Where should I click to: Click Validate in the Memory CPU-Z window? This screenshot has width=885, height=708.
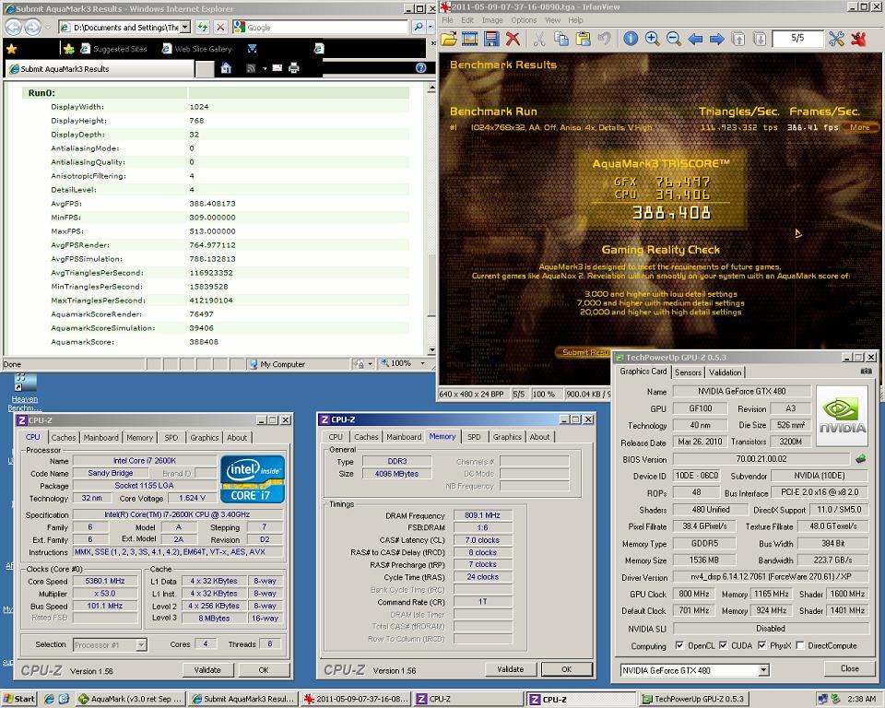coord(510,669)
